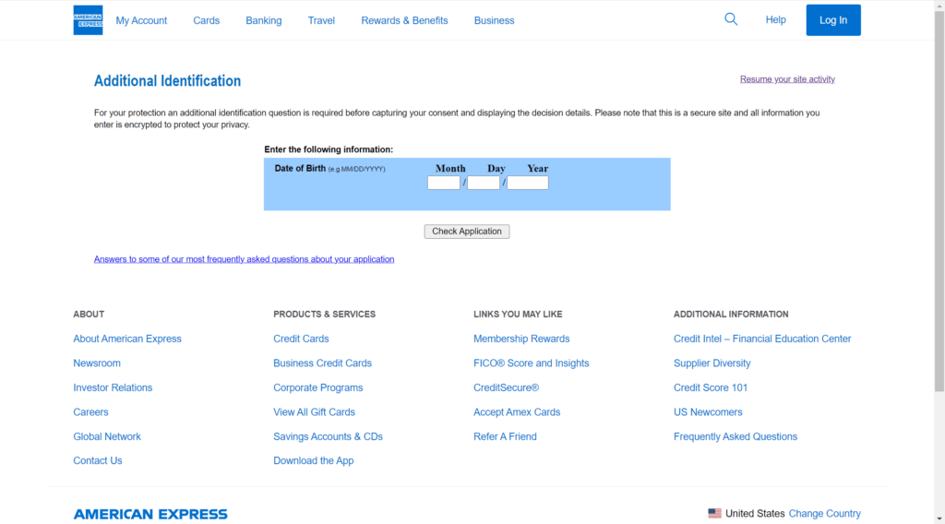Open Global Network link
Screen dimensions: 945x524
107,436
